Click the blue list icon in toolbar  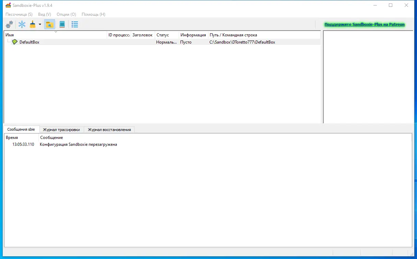tap(75, 24)
